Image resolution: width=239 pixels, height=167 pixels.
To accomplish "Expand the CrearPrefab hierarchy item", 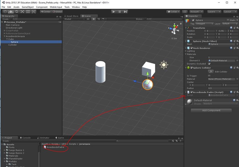I will [x=4, y=31].
